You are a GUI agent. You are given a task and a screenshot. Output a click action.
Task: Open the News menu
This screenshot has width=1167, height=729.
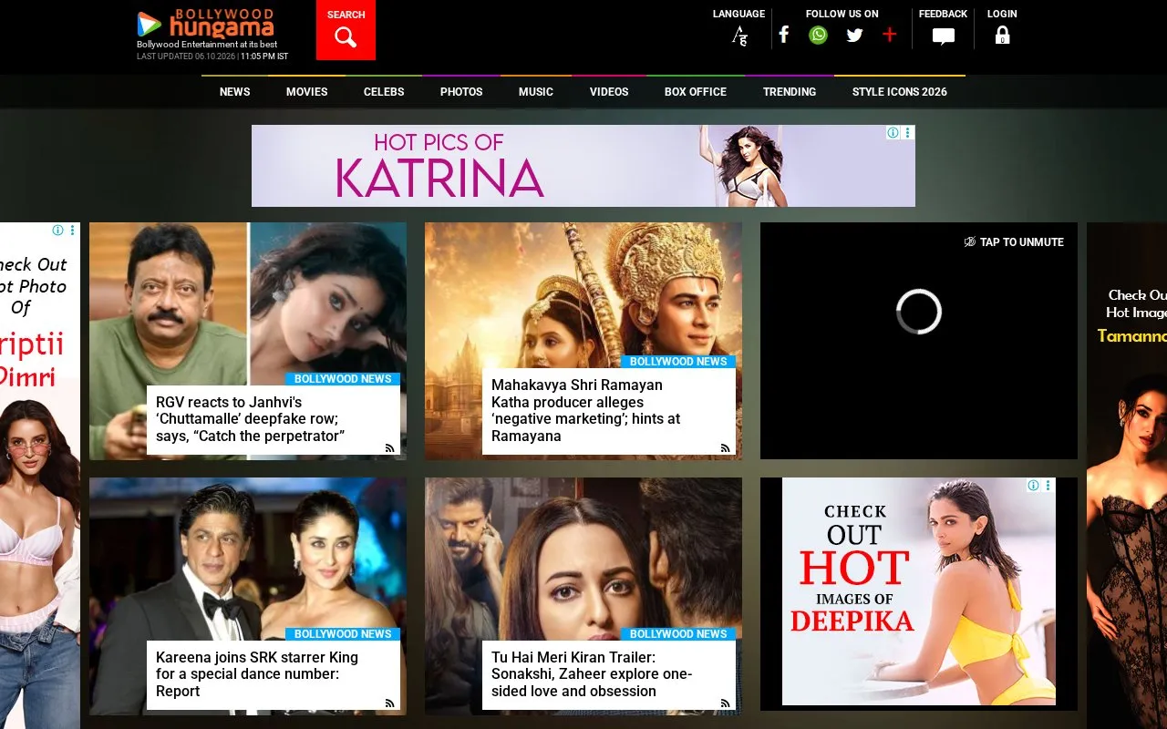click(235, 91)
